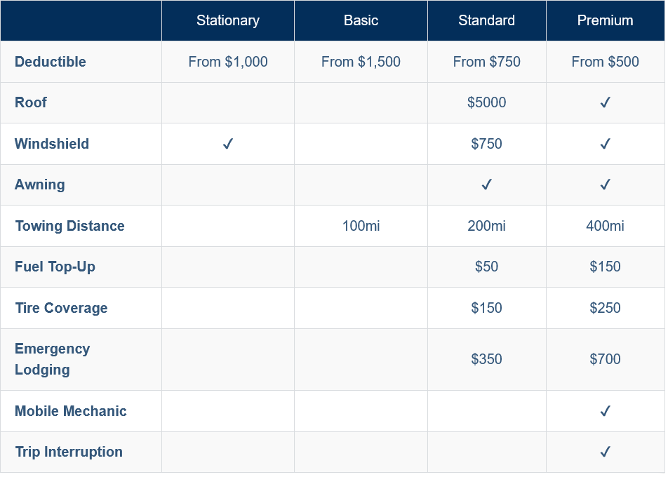
Task: Click Basic deductible From $1,500
Action: [361, 62]
